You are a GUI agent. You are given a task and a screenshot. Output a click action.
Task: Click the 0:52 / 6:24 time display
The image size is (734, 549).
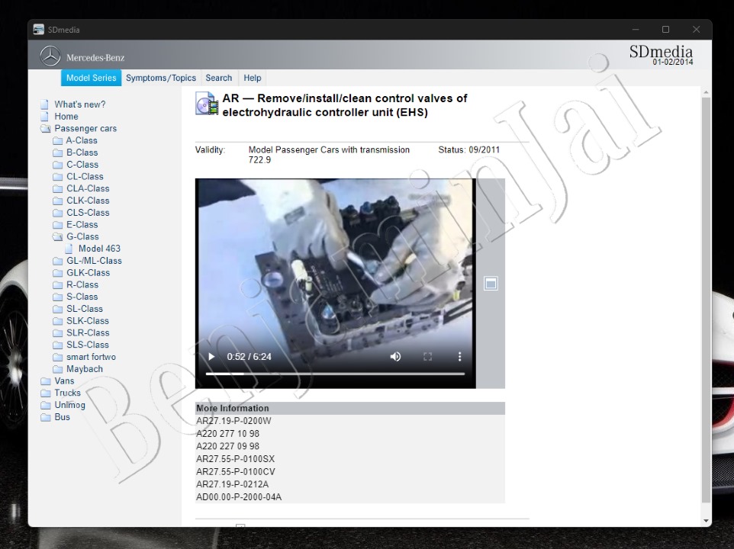click(249, 357)
